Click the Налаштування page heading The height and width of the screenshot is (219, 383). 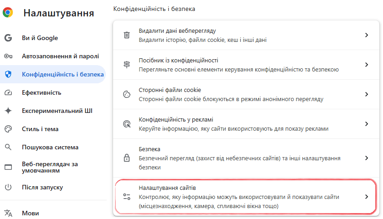coord(59,13)
